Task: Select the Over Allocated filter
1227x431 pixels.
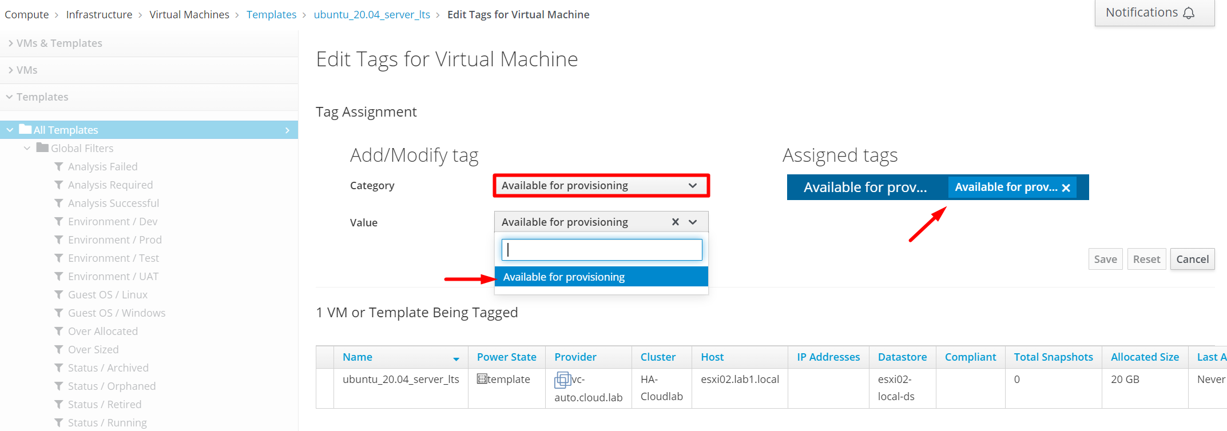Action: [103, 331]
